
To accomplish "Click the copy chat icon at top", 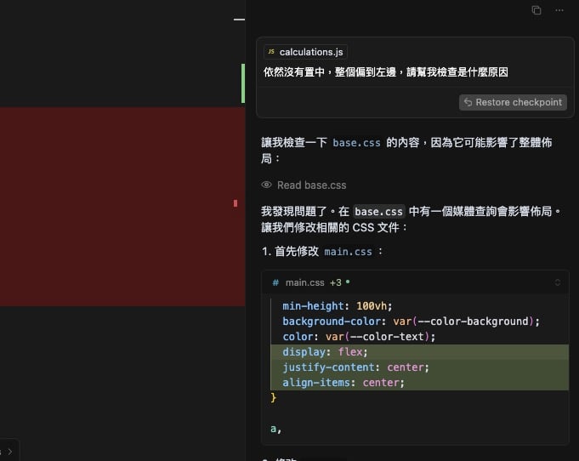I will click(x=536, y=10).
